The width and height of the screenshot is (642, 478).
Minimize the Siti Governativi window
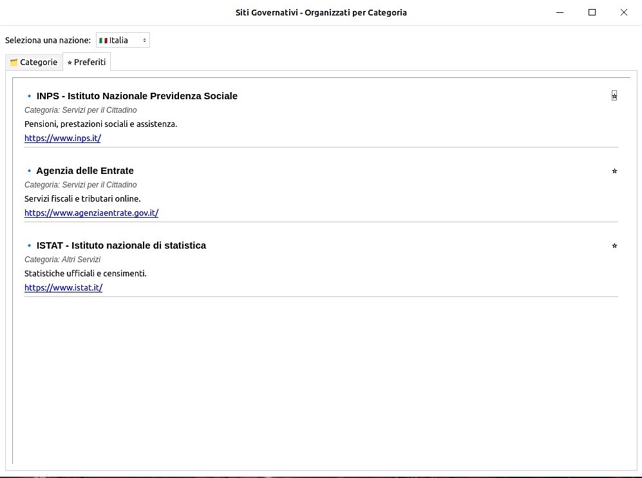pos(560,12)
